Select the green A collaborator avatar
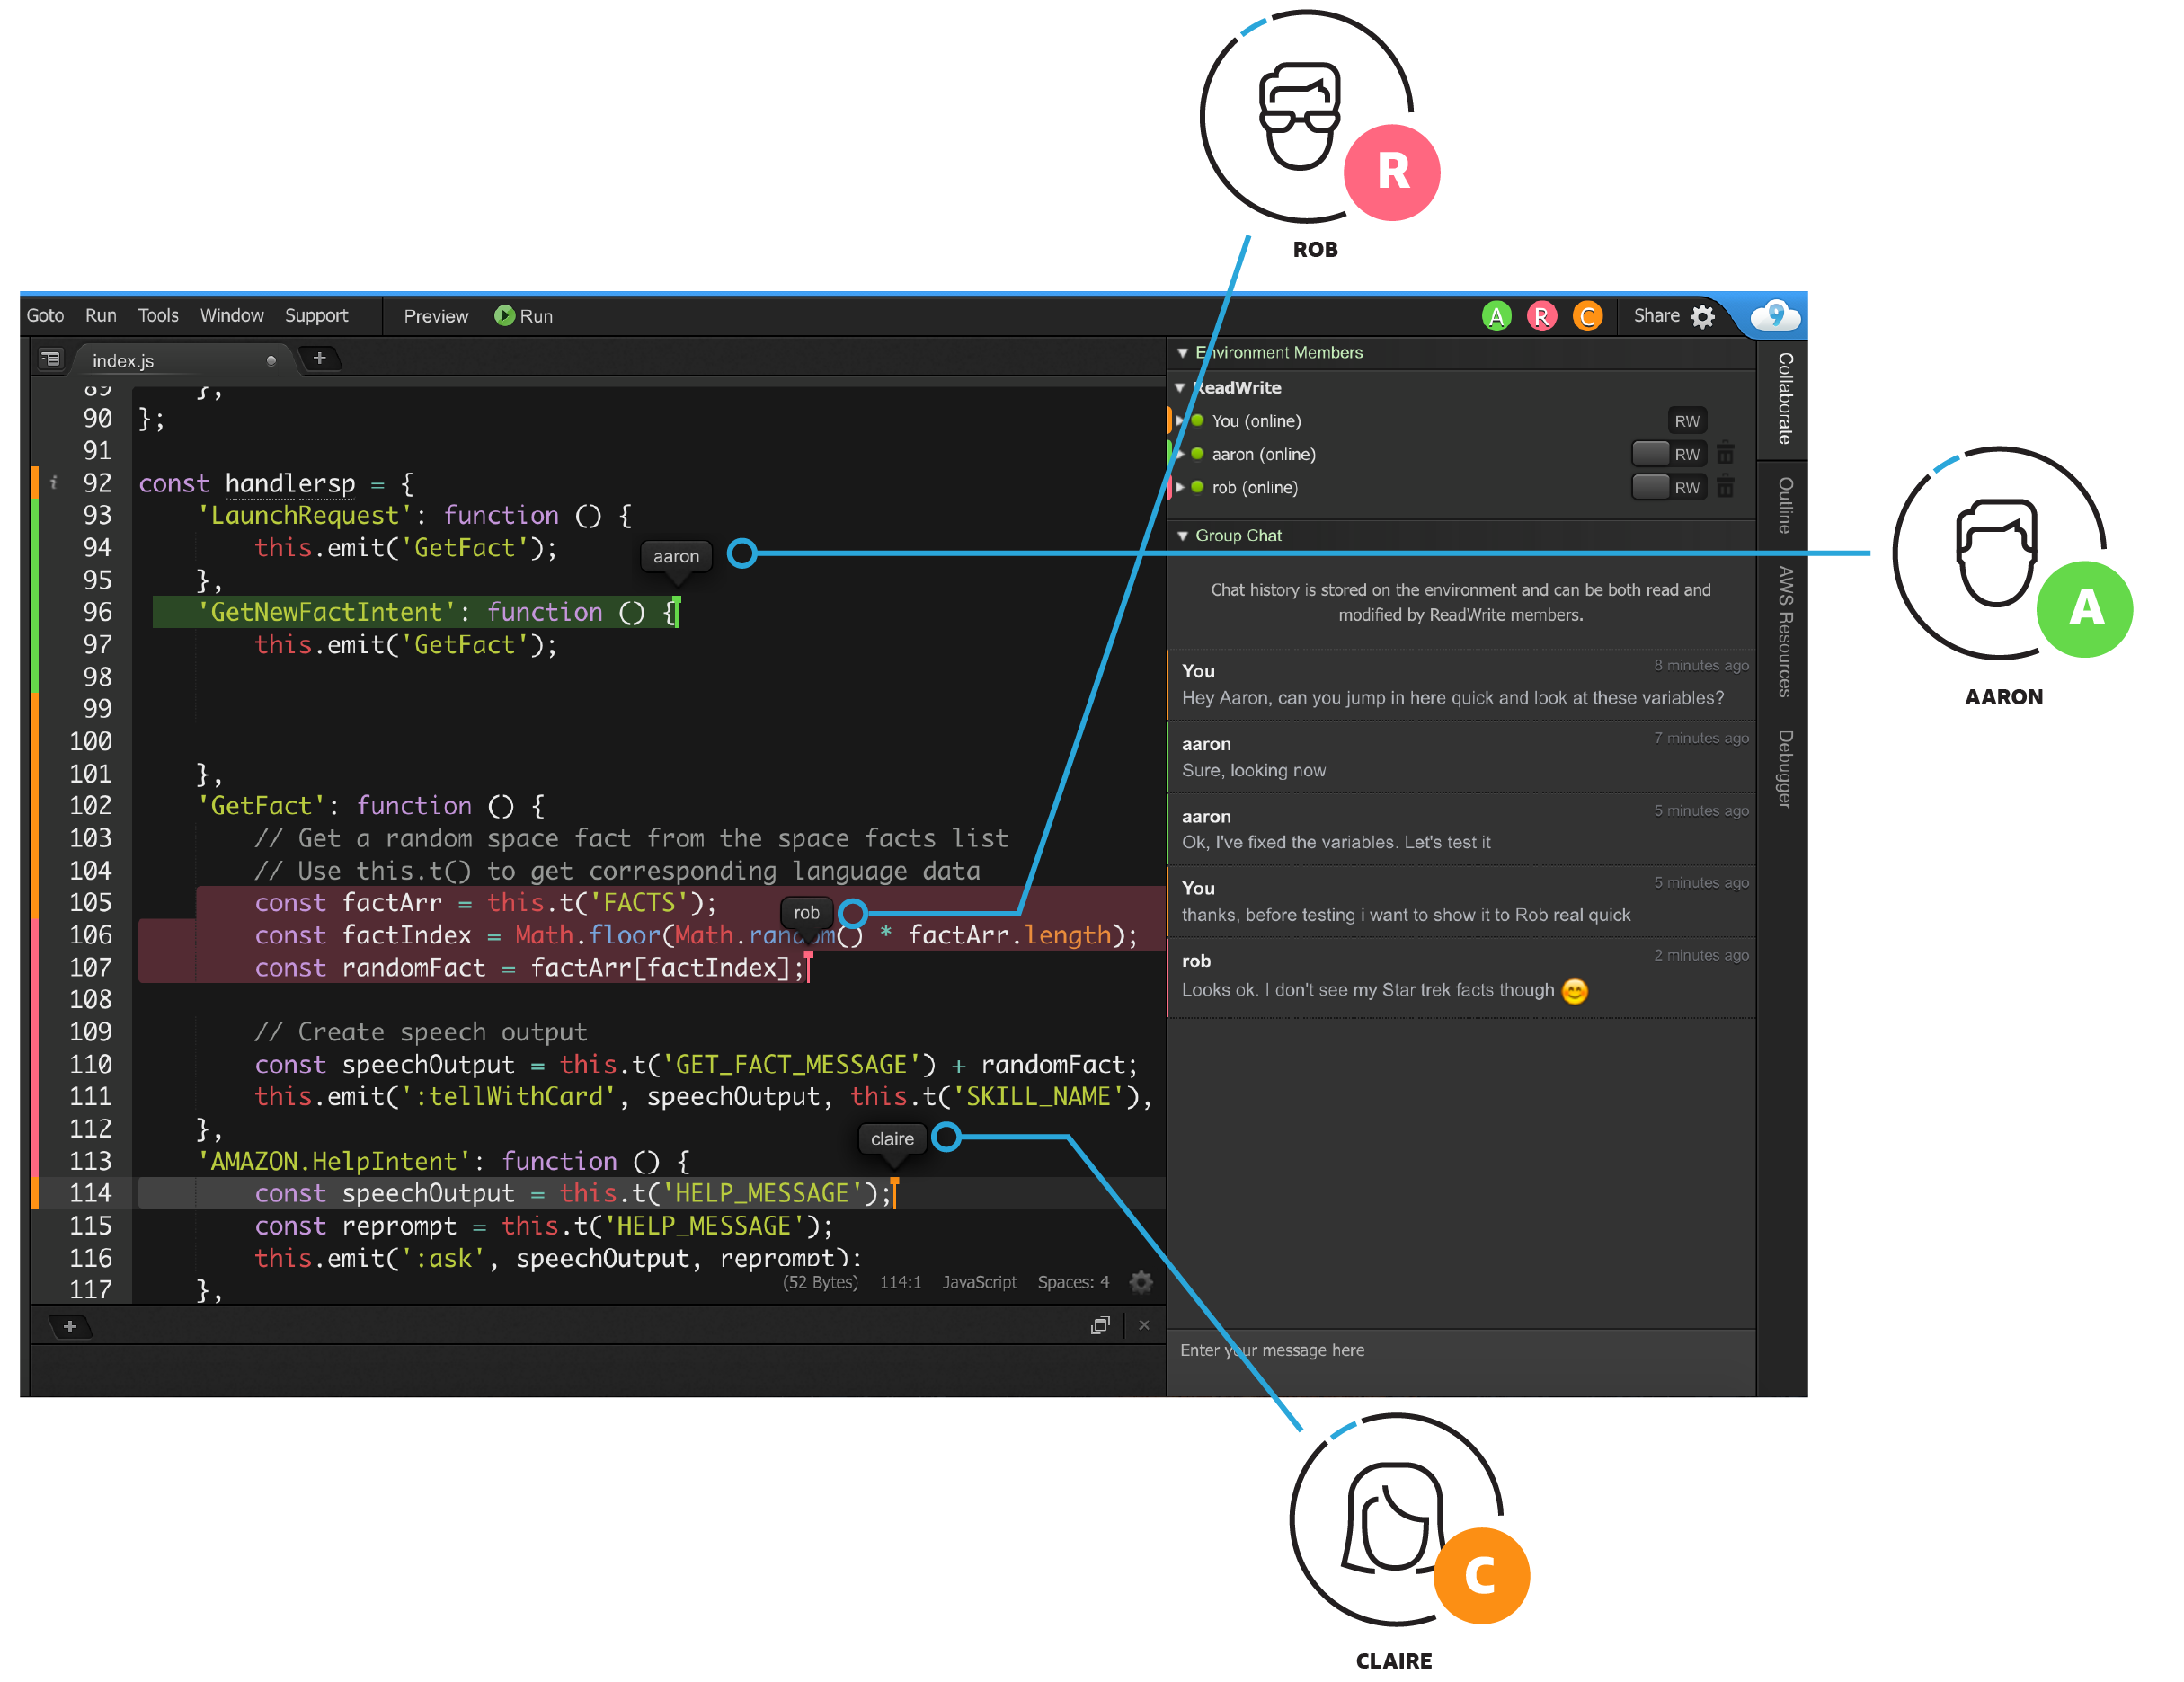 coord(1497,315)
